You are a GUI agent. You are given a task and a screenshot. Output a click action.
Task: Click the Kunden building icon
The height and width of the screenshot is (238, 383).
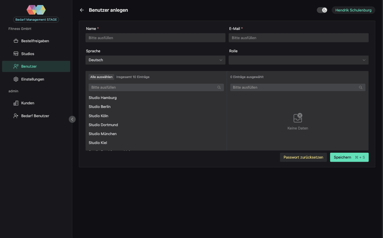coord(16,103)
